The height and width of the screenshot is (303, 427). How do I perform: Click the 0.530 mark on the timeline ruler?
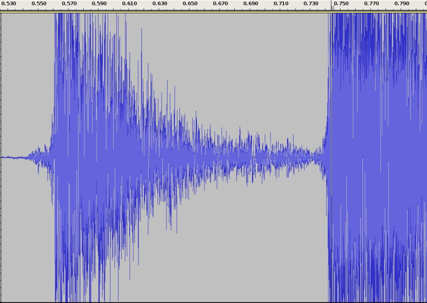(x=9, y=4)
